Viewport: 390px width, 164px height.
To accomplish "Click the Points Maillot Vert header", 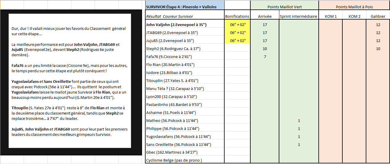I will (284, 7).
